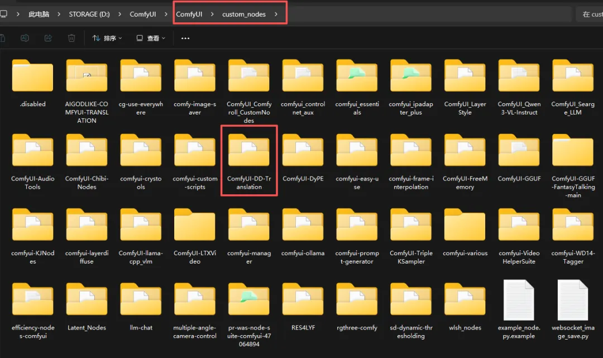Open the sort (排序) dropdown

107,38
